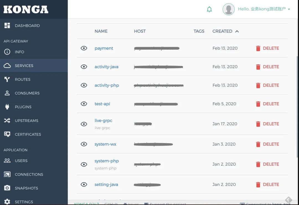Open Upstreams via the shuffle icon
The width and height of the screenshot is (299, 205).
[7, 121]
